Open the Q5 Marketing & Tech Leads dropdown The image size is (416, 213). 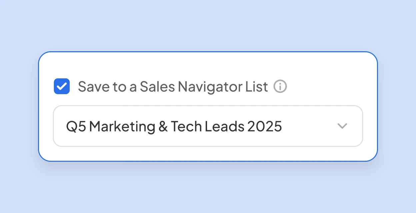click(208, 126)
